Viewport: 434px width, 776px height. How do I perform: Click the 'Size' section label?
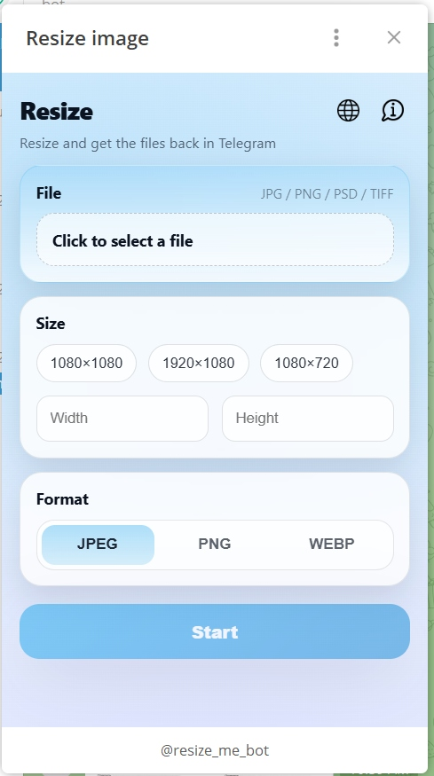51,324
